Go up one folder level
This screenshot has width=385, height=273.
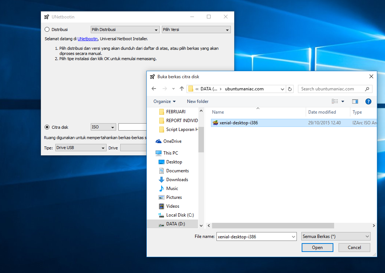click(x=182, y=89)
